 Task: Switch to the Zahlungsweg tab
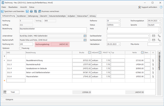tap(33, 16)
